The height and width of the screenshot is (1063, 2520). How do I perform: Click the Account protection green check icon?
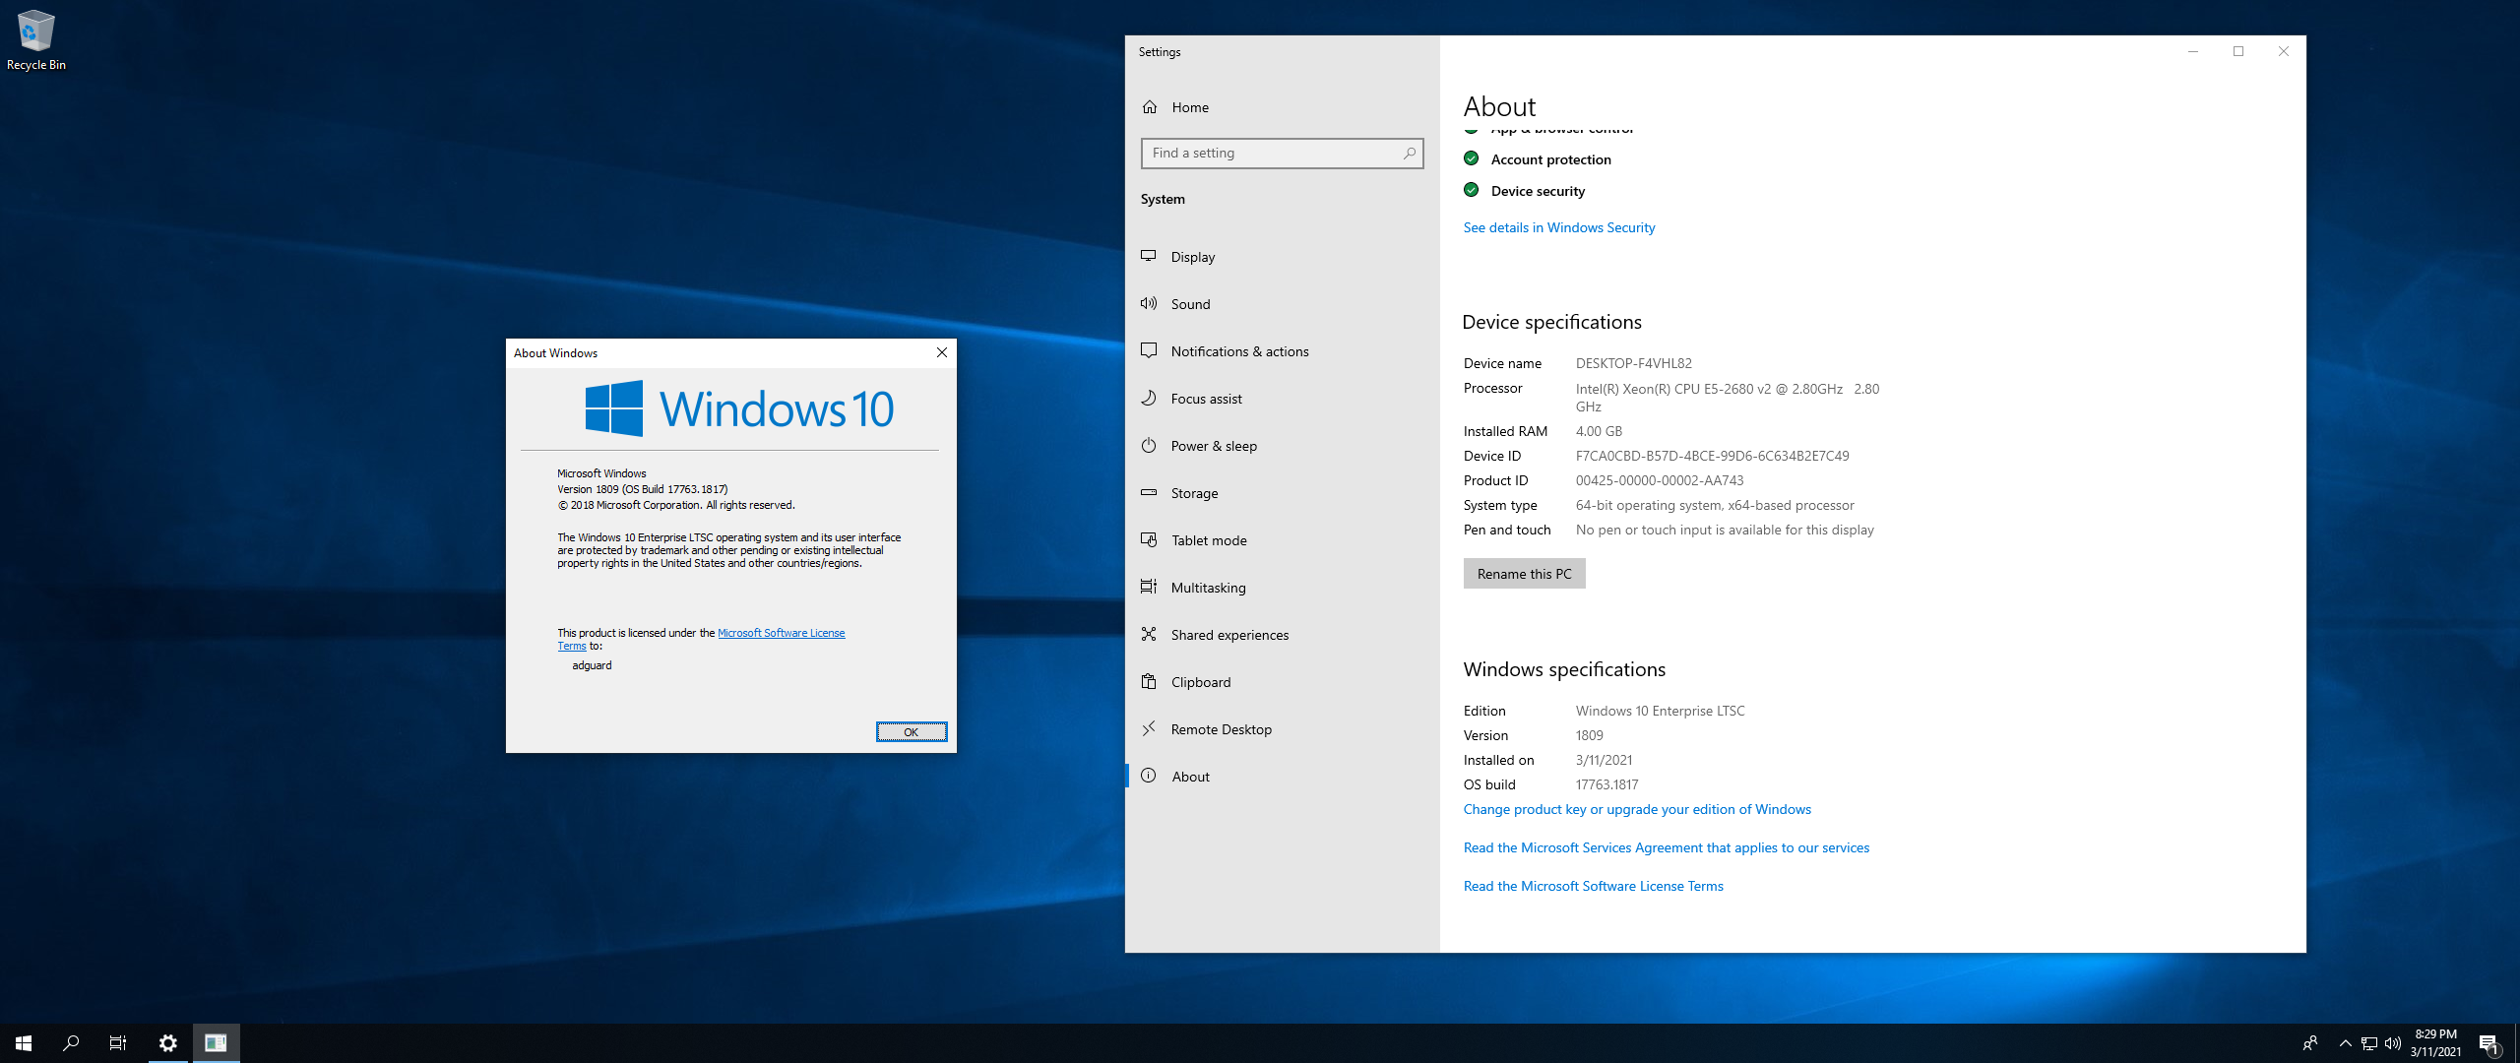[x=1471, y=158]
